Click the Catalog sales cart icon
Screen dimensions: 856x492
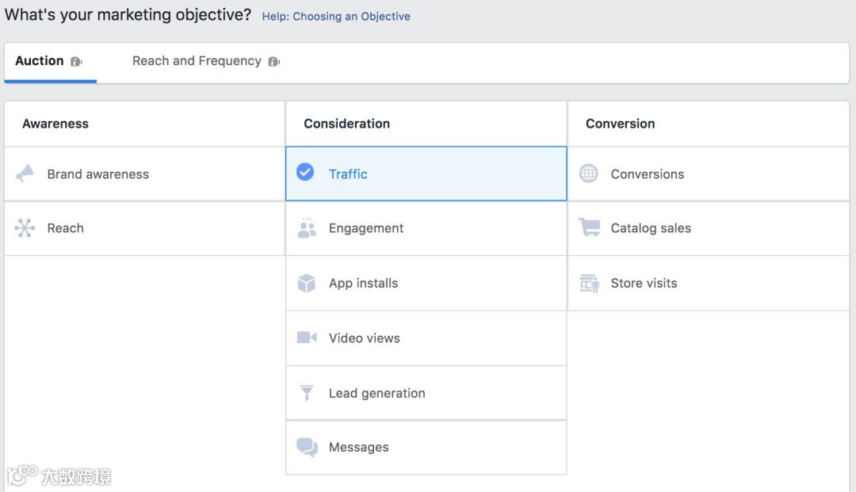click(x=589, y=228)
